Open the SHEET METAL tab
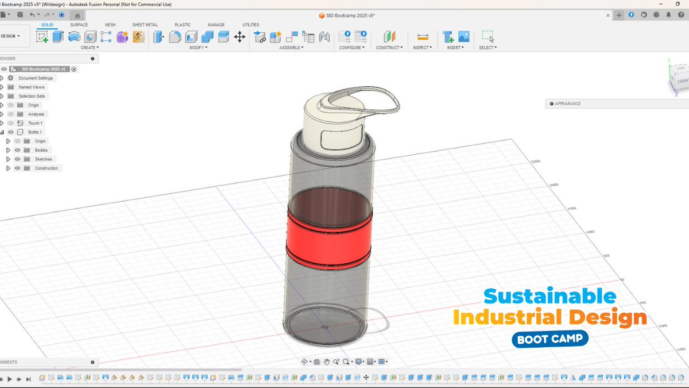The image size is (689, 388). coord(145,25)
